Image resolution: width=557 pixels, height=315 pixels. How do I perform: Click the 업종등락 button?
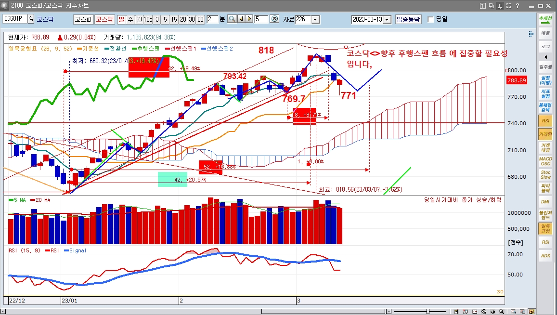(x=408, y=19)
